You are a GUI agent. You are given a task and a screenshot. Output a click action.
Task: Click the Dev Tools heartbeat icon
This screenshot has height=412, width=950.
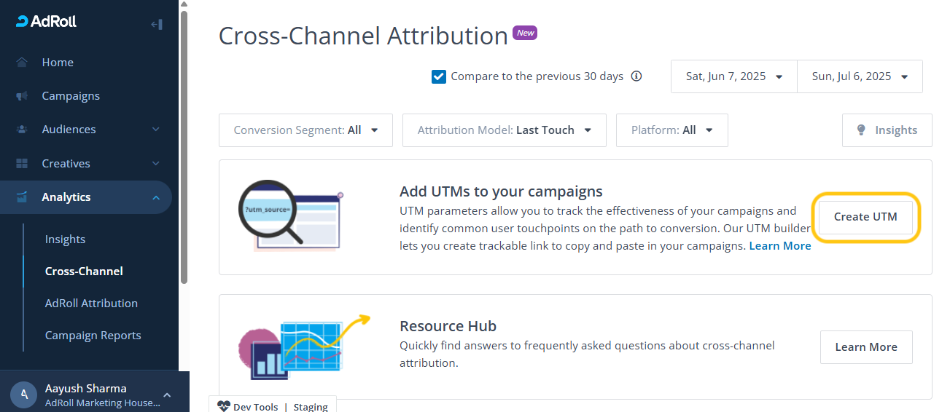pyautogui.click(x=224, y=407)
